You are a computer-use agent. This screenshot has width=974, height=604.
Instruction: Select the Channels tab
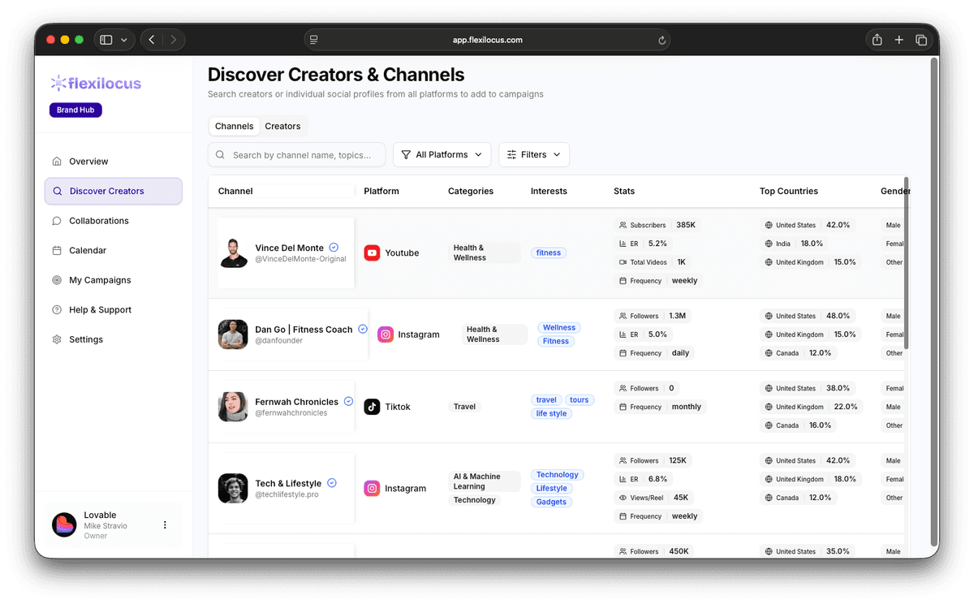(234, 126)
